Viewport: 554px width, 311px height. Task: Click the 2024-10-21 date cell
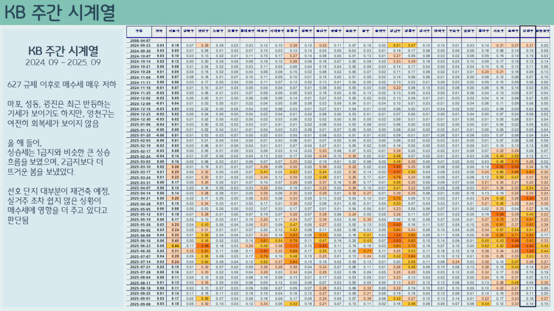[140, 66]
